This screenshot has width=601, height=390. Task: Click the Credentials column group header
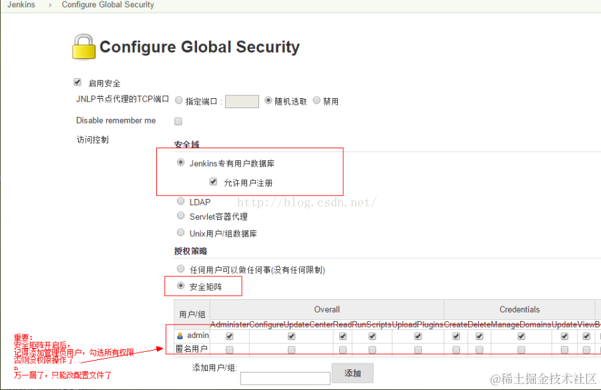520,309
